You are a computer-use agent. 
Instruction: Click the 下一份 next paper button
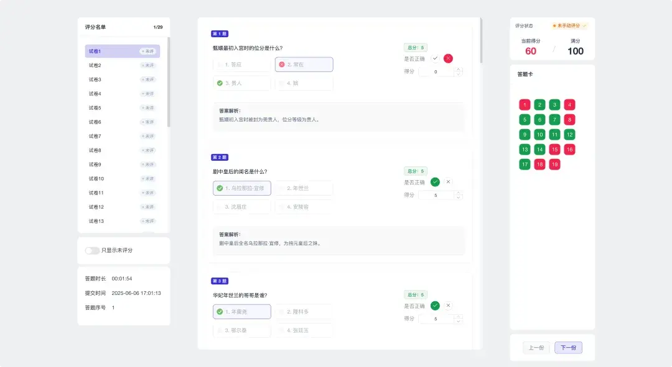tap(568, 348)
